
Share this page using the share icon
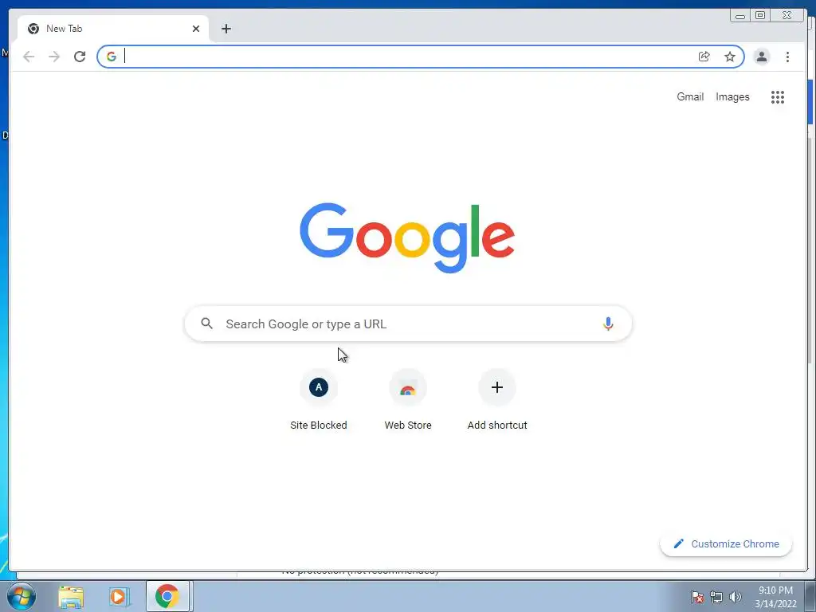pyautogui.click(x=704, y=57)
